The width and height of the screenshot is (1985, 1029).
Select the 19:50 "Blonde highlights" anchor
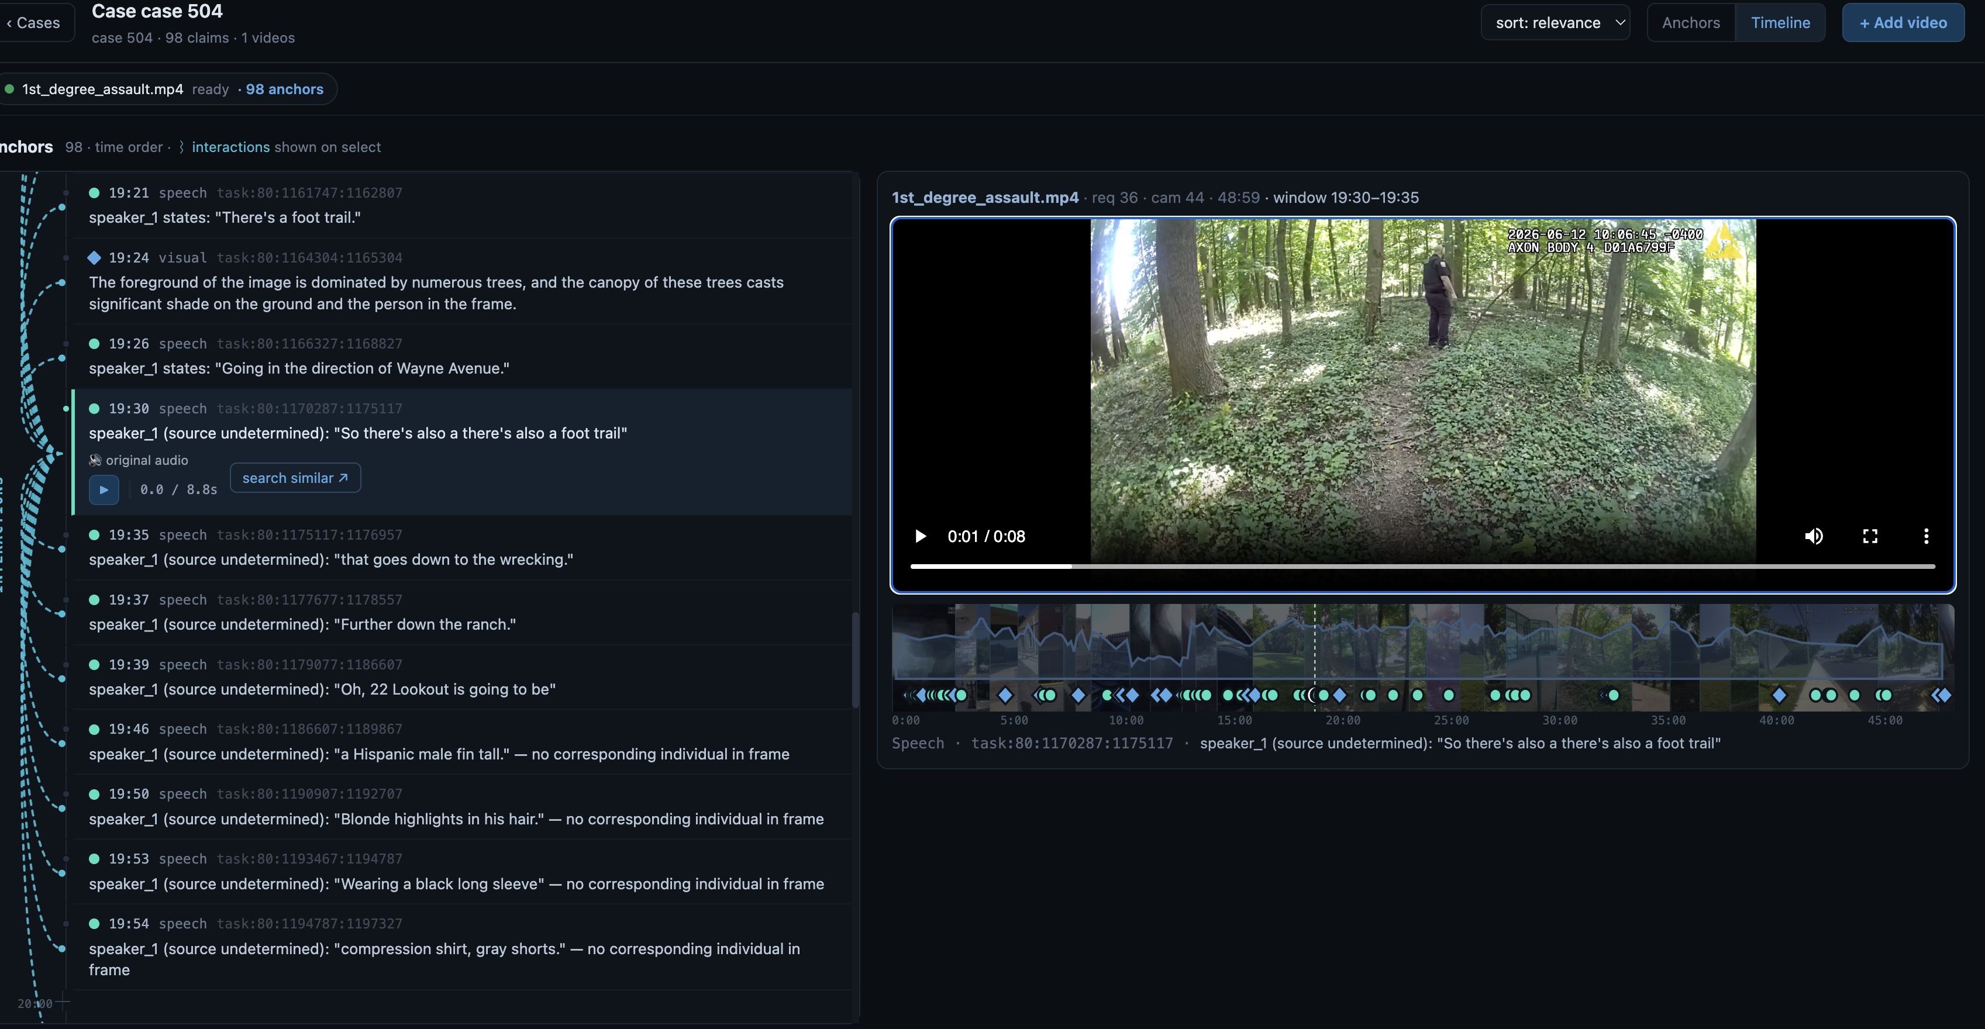click(463, 806)
